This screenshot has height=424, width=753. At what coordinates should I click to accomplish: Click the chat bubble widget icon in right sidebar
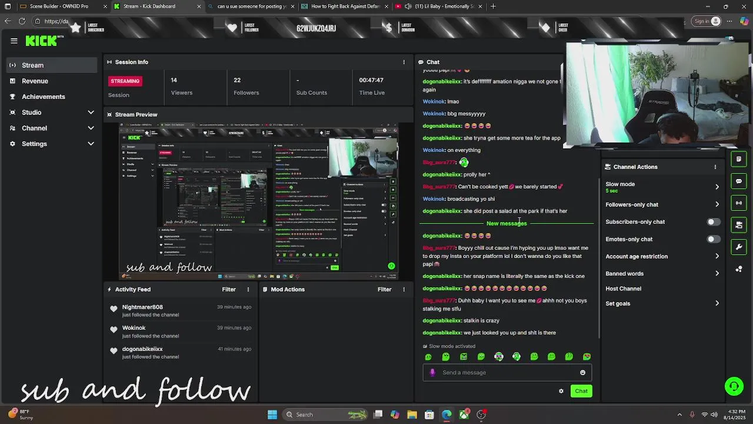click(x=739, y=181)
